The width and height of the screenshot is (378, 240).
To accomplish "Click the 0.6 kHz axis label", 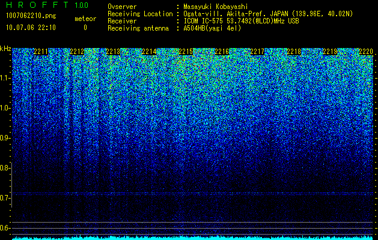I will (x=5, y=228).
